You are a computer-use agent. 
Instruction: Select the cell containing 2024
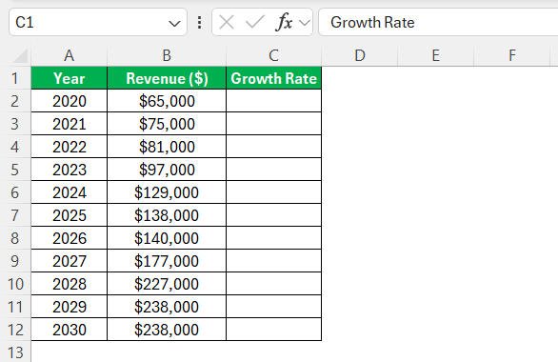70,192
